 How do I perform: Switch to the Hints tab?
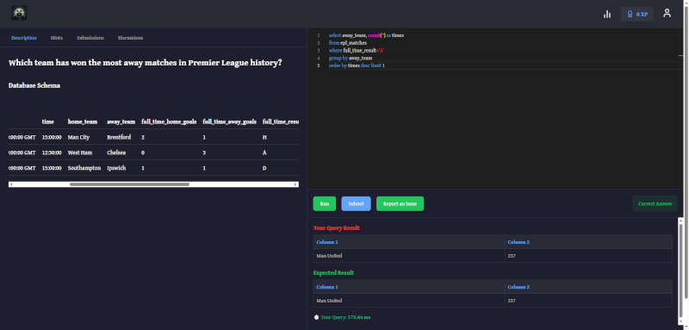click(x=57, y=38)
